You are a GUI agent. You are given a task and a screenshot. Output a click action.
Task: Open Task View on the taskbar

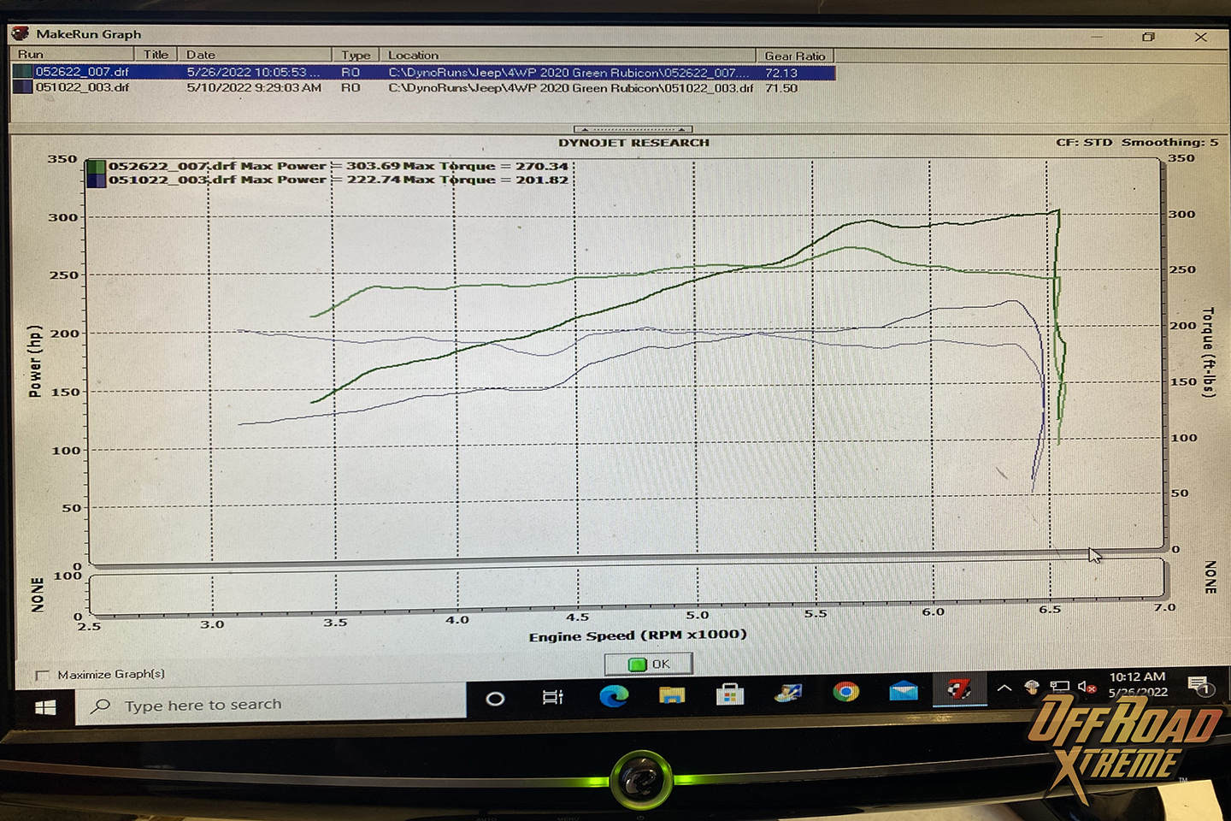(x=552, y=697)
